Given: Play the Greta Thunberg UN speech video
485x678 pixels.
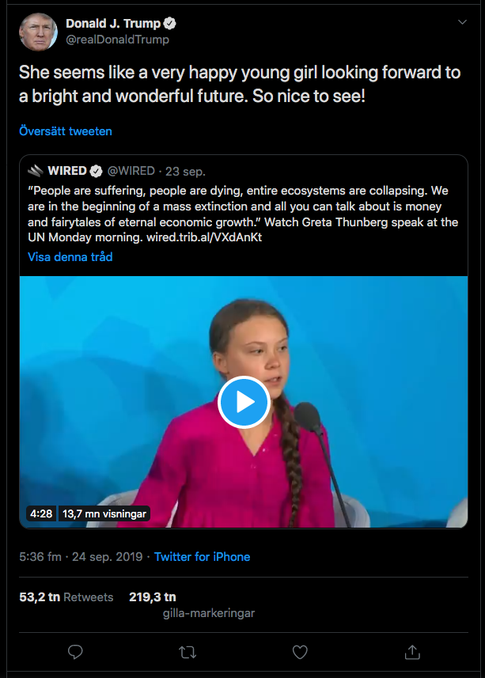Looking at the screenshot, I should pyautogui.click(x=243, y=403).
